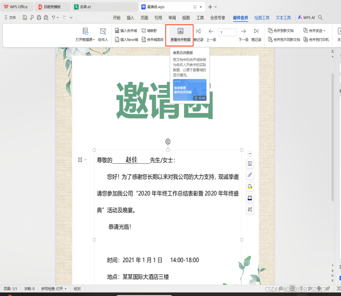Switch to the 审阅 tab

(172, 18)
